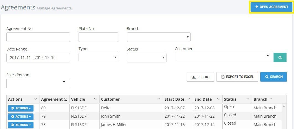Open Actions menu for James H Miller
Viewport: 294px width, 129px height.
(x=21, y=125)
